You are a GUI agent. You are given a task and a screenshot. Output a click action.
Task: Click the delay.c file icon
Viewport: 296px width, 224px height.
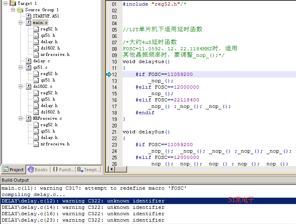(x=29, y=61)
